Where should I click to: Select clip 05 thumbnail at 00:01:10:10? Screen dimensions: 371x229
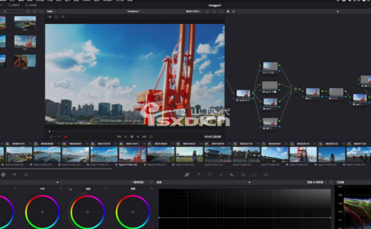(x=104, y=154)
